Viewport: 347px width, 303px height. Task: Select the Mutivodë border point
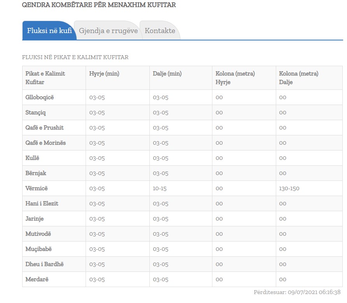click(x=38, y=234)
